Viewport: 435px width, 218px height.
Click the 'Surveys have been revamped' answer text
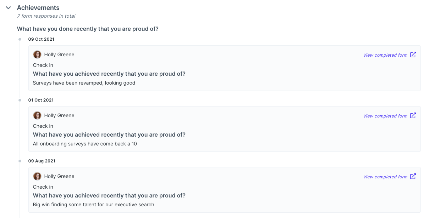coord(84,83)
